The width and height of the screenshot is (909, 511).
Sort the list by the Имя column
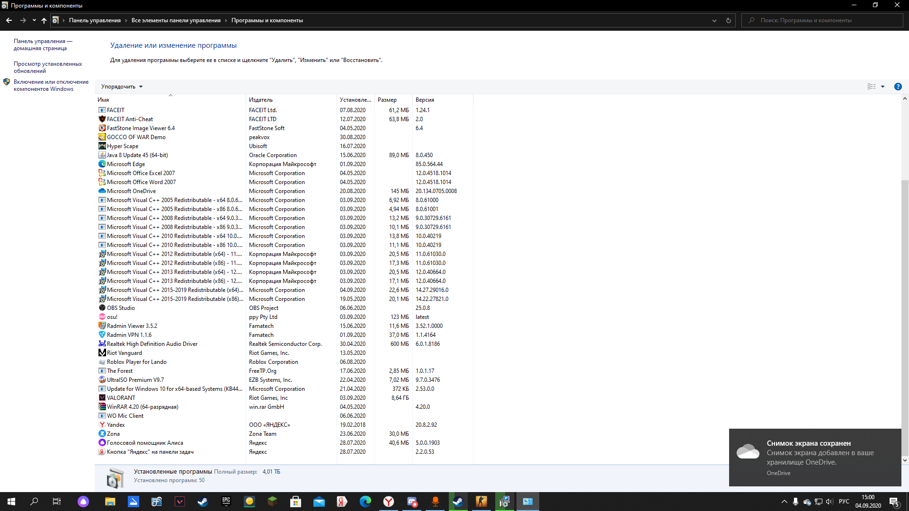(x=171, y=100)
